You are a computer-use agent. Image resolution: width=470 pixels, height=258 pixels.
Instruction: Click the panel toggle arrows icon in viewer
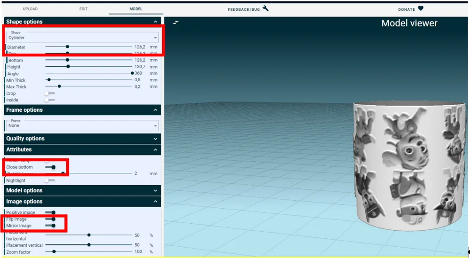176,23
